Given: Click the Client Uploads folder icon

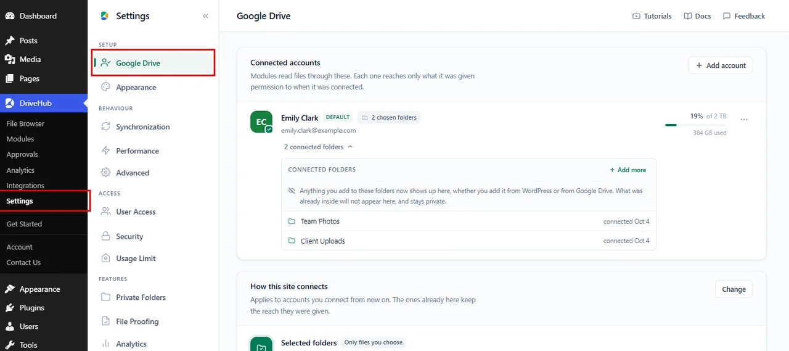Looking at the screenshot, I should 292,241.
